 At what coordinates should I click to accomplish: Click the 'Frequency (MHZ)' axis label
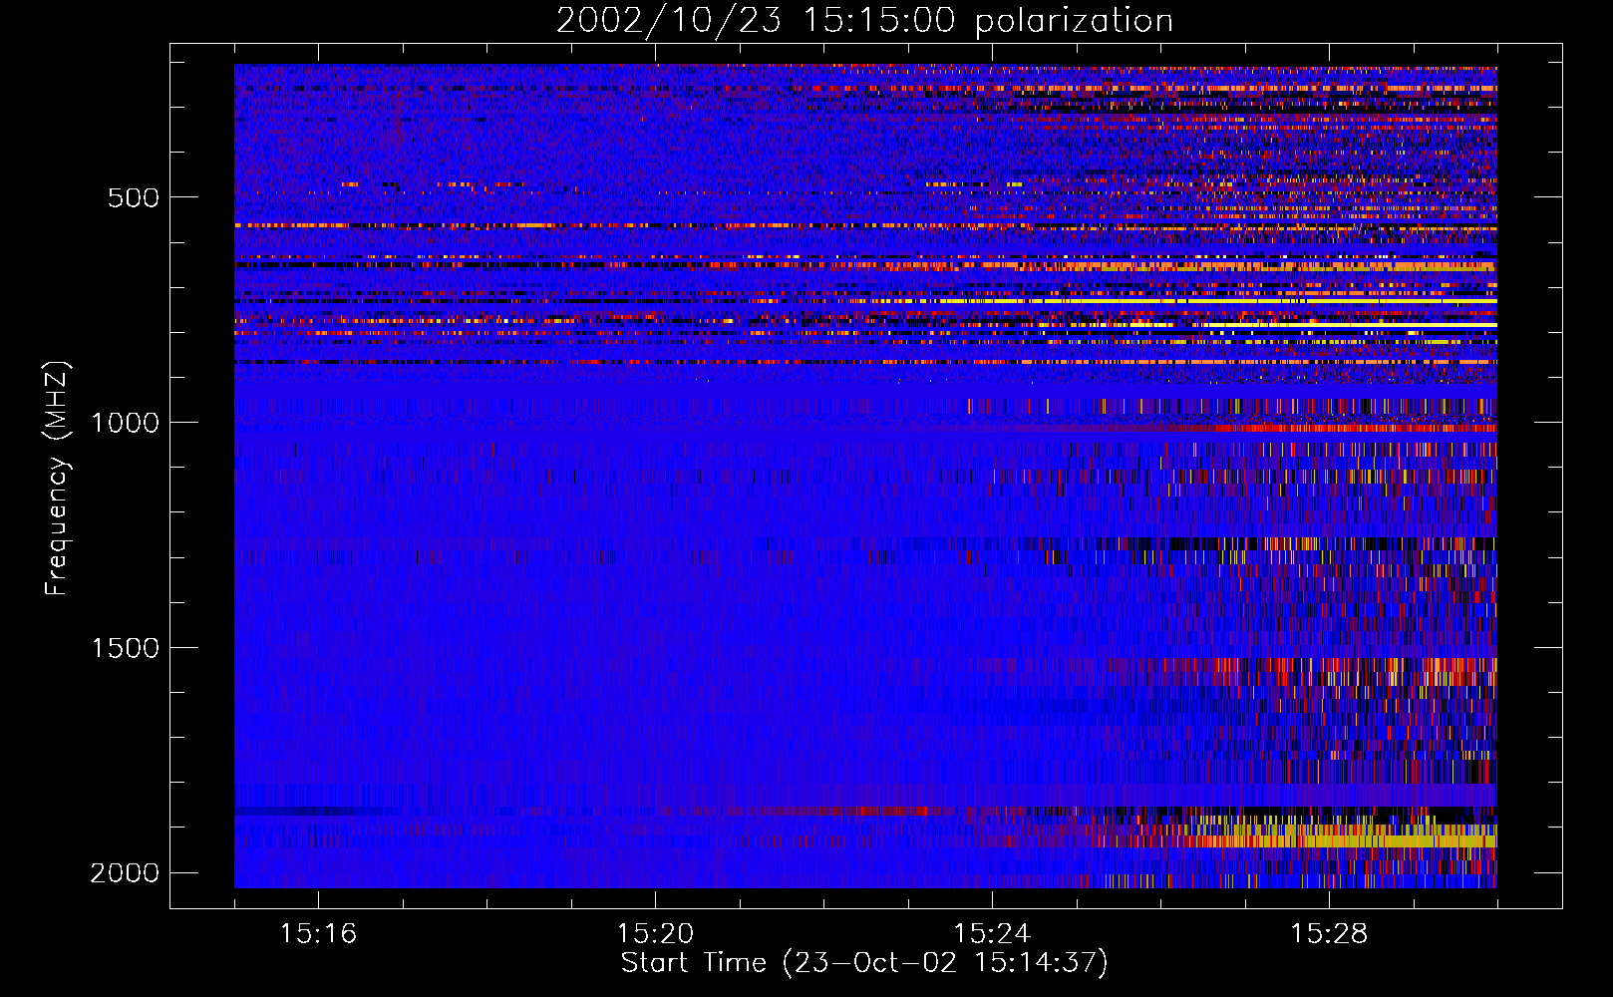click(57, 479)
